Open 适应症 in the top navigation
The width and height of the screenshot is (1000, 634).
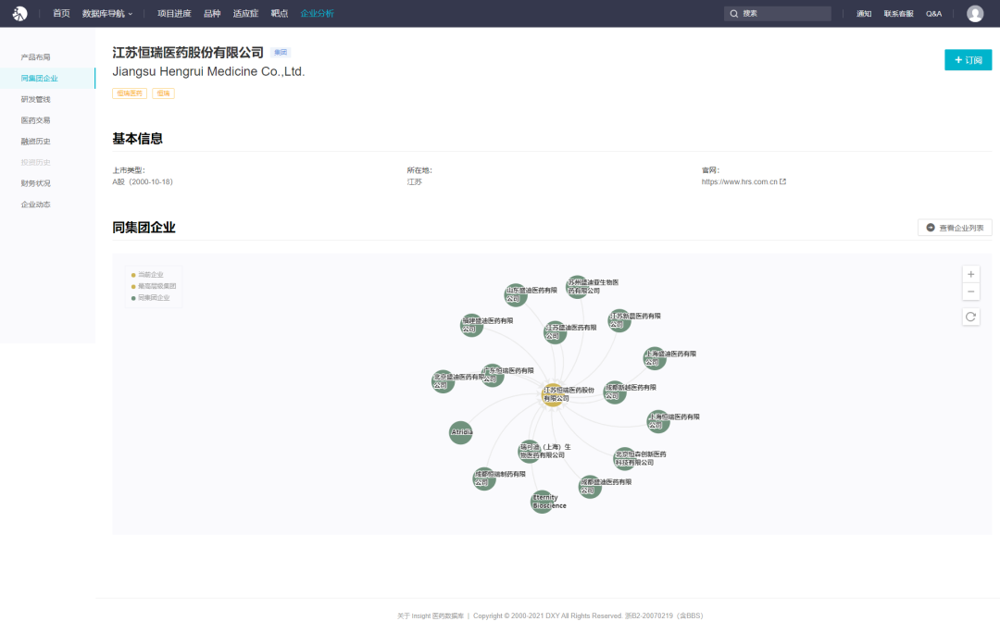pos(245,13)
